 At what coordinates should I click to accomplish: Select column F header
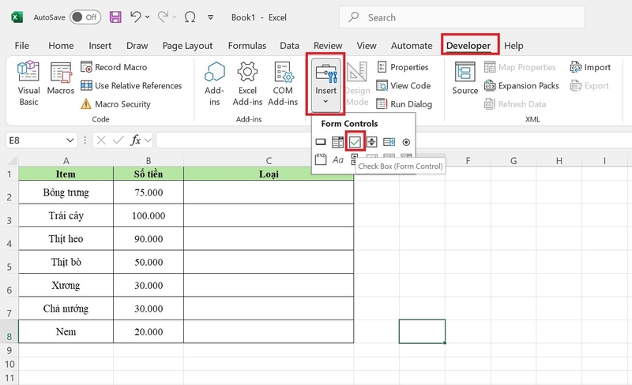pos(468,161)
